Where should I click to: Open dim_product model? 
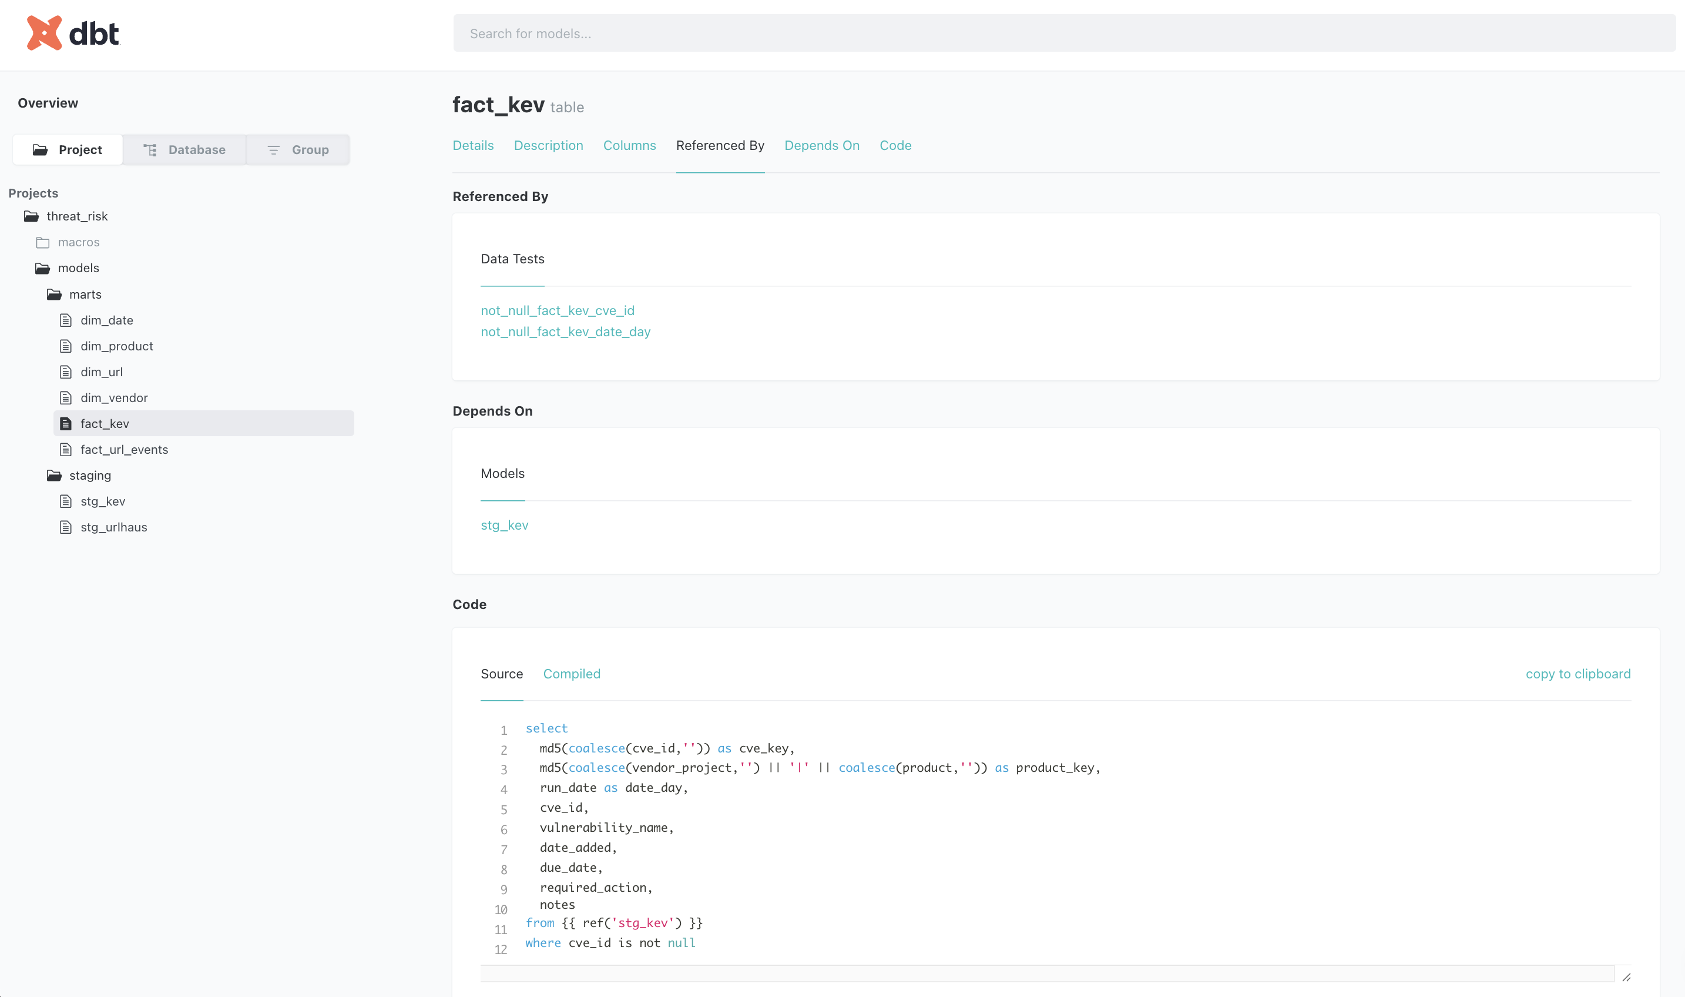117,346
